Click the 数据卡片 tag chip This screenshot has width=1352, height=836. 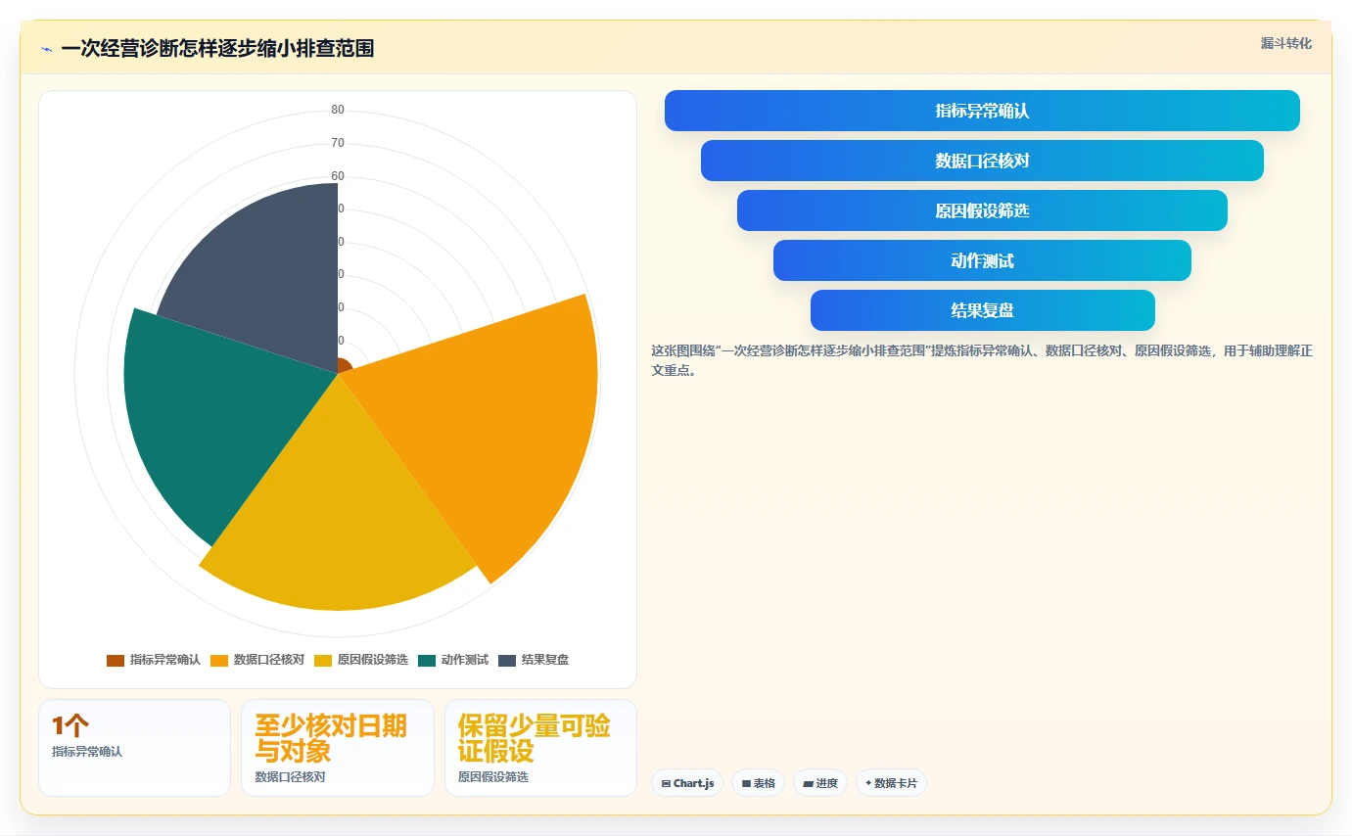click(891, 783)
